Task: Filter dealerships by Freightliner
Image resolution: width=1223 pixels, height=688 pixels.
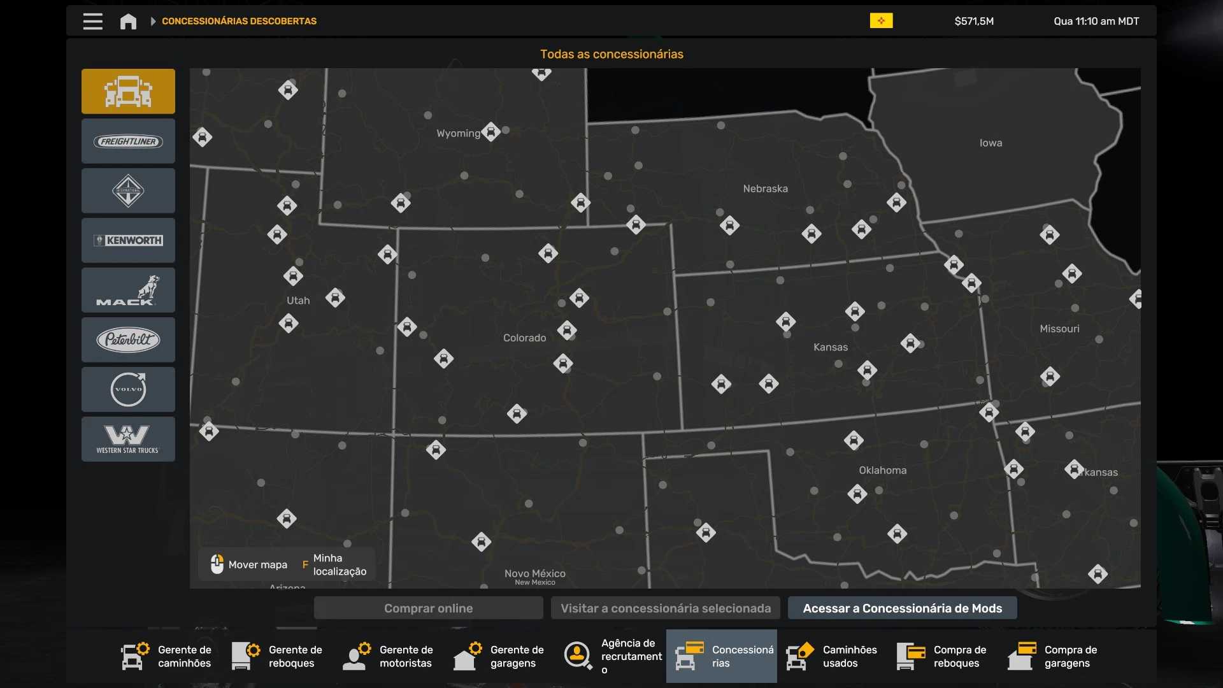Action: click(128, 141)
